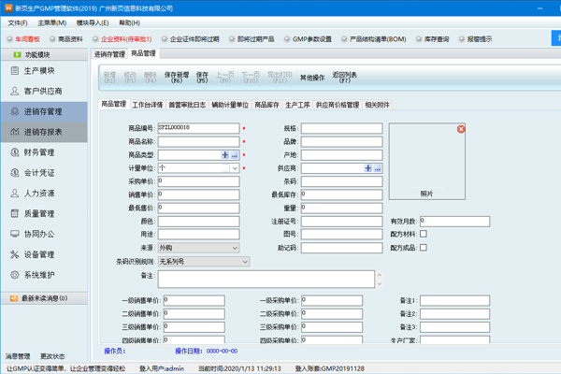Click the 条码 input field
The image size is (561, 374).
341,181
